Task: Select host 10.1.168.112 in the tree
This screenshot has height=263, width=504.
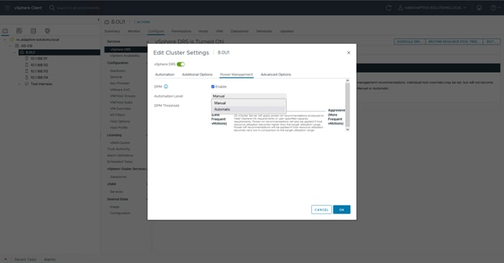Action: click(39, 65)
